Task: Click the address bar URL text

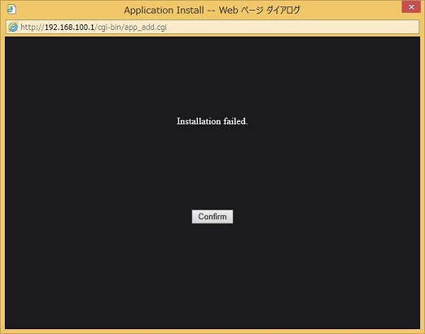Action: pyautogui.click(x=94, y=27)
